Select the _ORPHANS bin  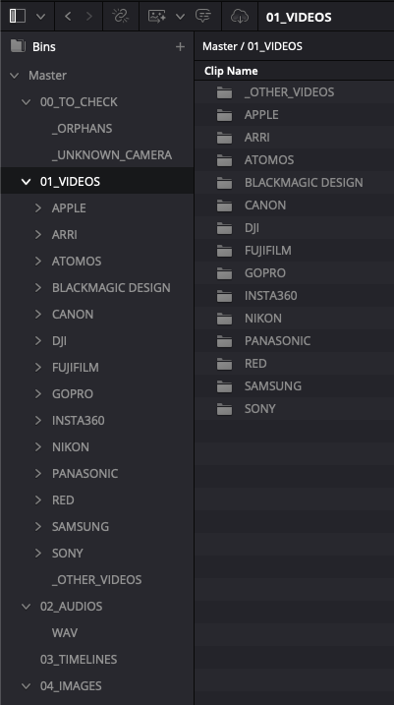pos(83,129)
